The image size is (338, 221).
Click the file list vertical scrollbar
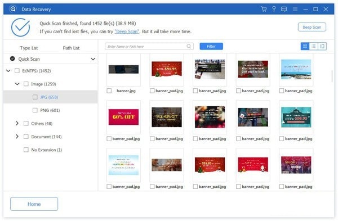pyautogui.click(x=332, y=76)
